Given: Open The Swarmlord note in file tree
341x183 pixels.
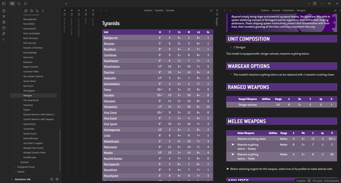Looking at the screenshot, I should (31, 100).
